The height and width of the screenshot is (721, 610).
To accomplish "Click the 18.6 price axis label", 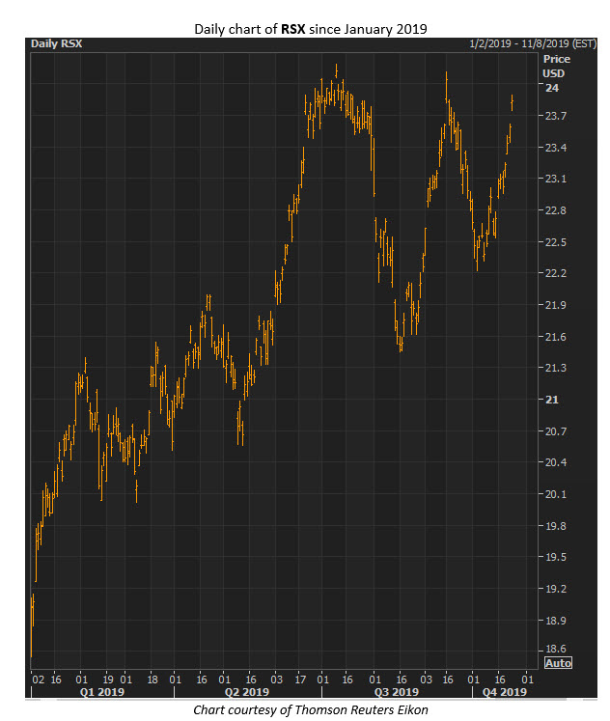I will (555, 649).
